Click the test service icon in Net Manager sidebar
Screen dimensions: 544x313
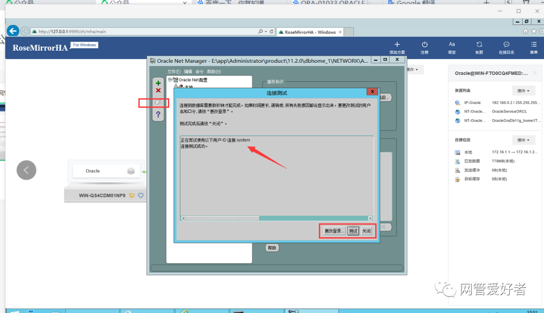click(158, 102)
